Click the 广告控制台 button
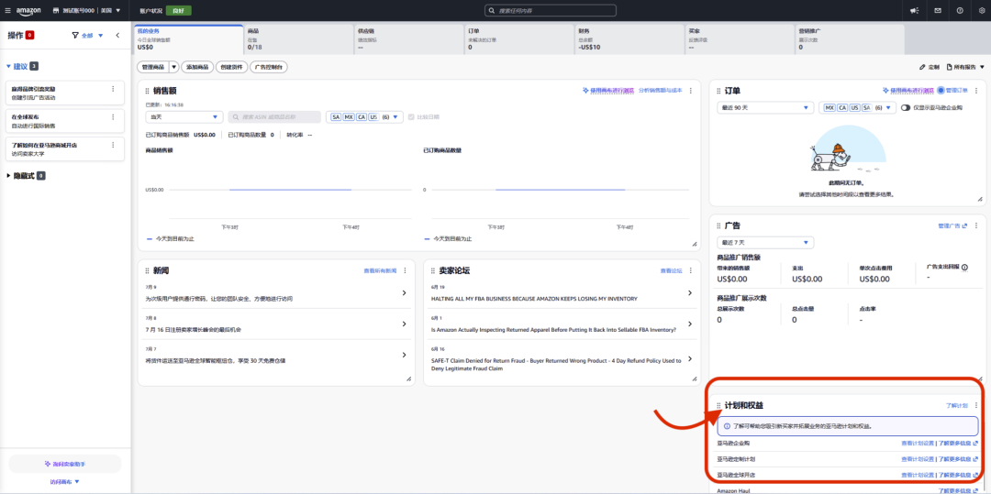991x494 pixels. coord(269,67)
